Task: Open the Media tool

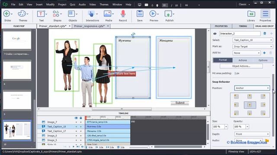Action: pos(107,14)
